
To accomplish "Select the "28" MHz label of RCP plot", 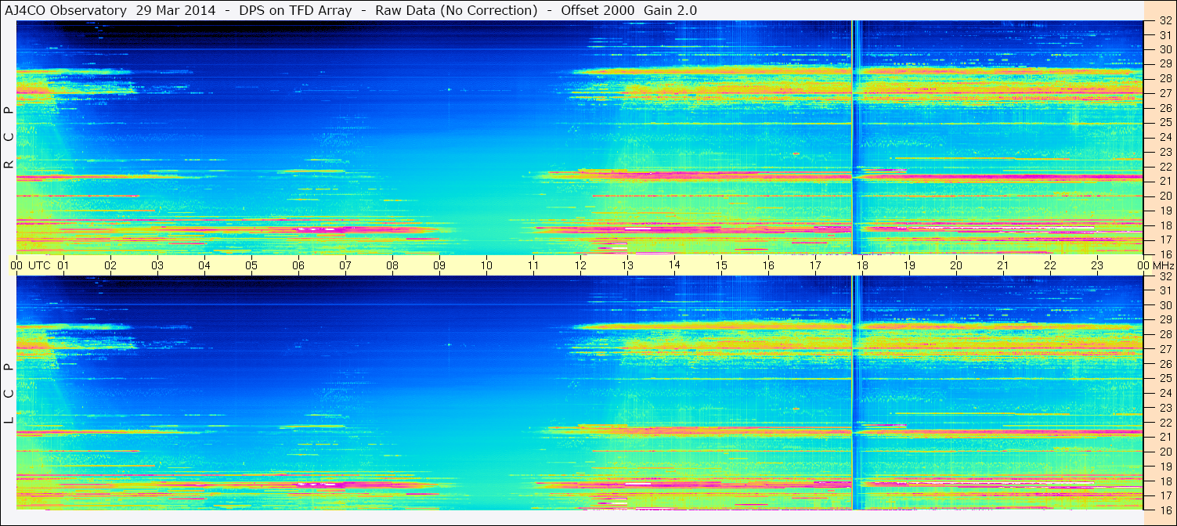I will click(x=1165, y=78).
